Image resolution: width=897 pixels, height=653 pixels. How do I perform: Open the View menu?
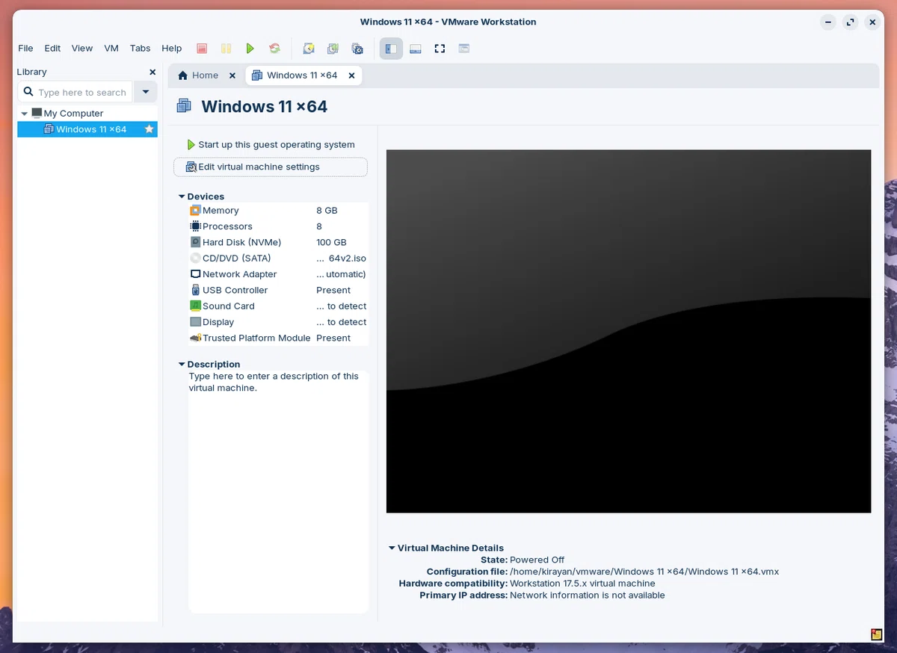(x=82, y=49)
